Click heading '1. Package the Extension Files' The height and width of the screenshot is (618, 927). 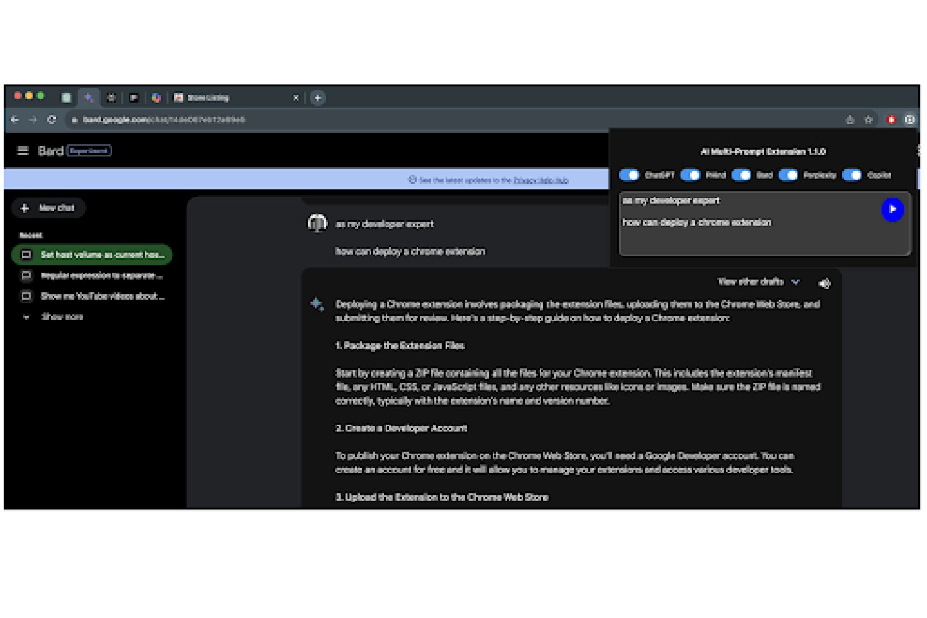pos(400,345)
